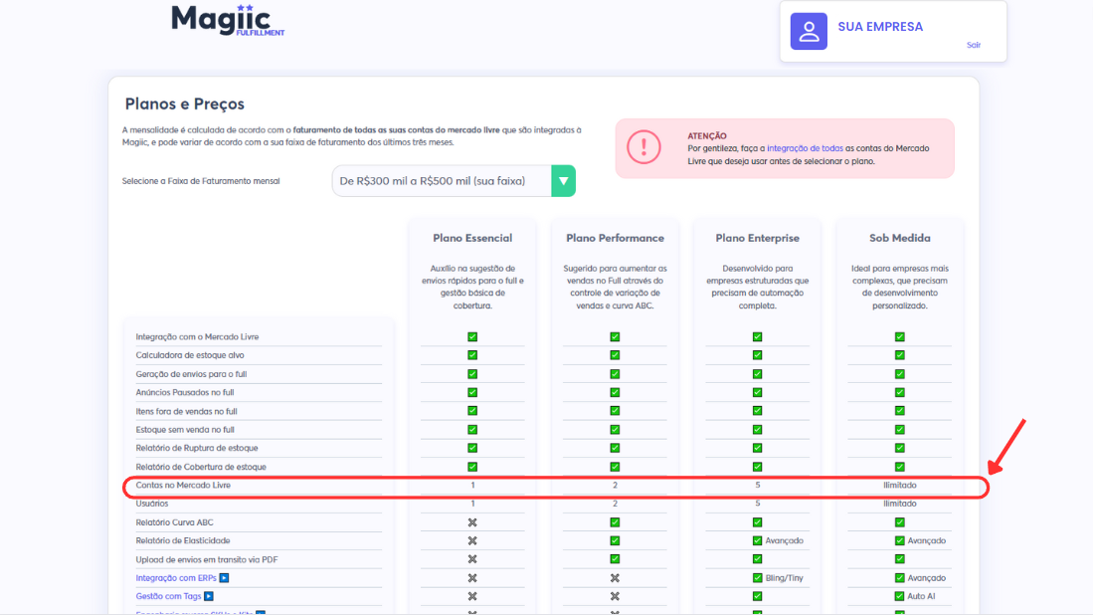Click Essencial checkmark for Integração com o Mercado Livre

pyautogui.click(x=472, y=336)
